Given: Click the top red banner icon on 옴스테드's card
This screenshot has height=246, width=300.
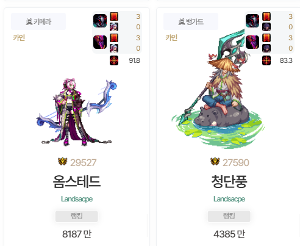Looking at the screenshot, I should [x=114, y=16].
